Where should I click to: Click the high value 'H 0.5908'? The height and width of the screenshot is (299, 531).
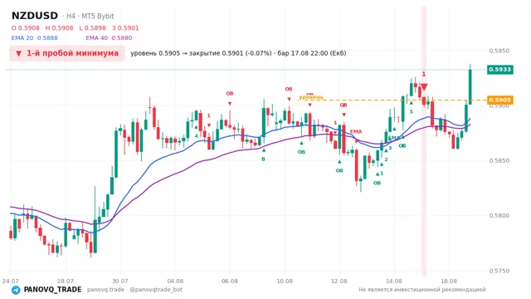click(x=59, y=28)
